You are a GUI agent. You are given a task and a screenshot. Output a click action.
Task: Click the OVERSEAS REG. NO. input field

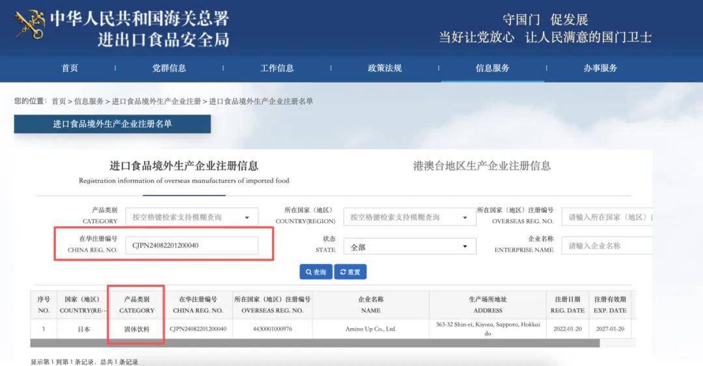coord(607,217)
